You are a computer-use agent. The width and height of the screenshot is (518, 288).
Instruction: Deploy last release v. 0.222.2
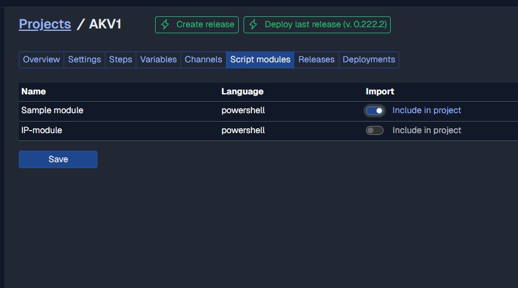(317, 25)
